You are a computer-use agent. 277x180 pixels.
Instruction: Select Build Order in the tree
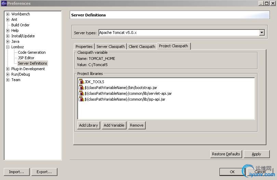tap(20, 25)
